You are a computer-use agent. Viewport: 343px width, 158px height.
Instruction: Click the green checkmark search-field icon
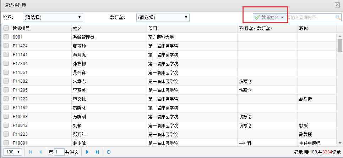click(257, 17)
